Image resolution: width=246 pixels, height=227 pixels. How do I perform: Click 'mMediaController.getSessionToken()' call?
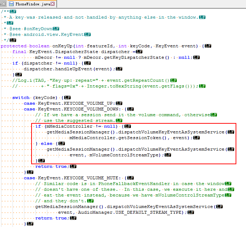118,138
